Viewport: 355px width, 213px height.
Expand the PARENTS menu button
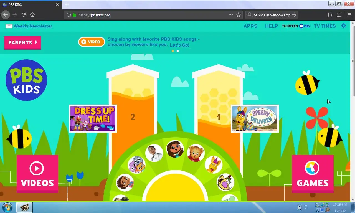(22, 43)
